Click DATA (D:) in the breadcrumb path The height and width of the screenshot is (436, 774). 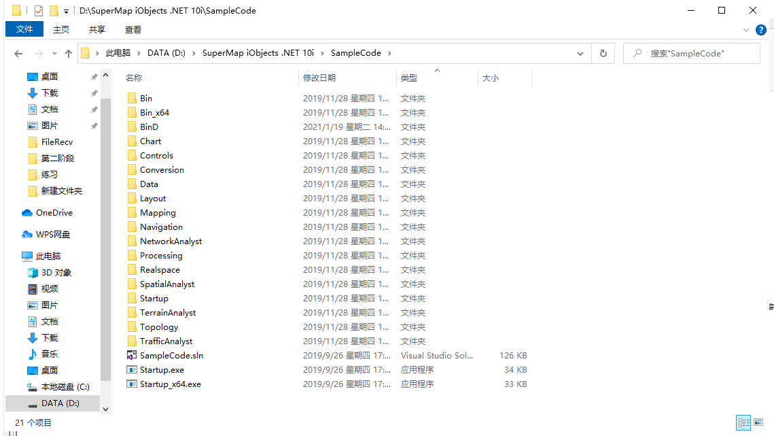pyautogui.click(x=166, y=53)
